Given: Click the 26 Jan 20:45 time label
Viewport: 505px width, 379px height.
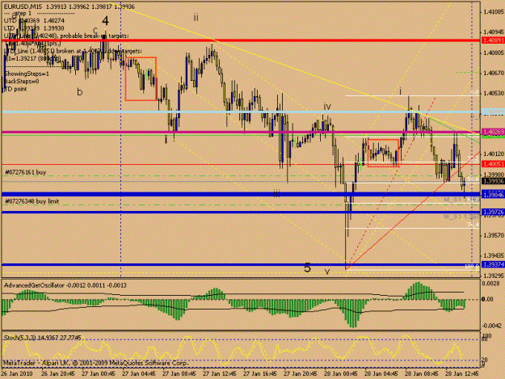Looking at the screenshot, I should [x=58, y=374].
